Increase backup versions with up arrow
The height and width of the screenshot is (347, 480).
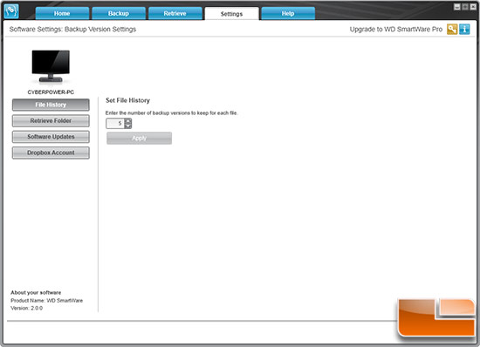(x=128, y=121)
